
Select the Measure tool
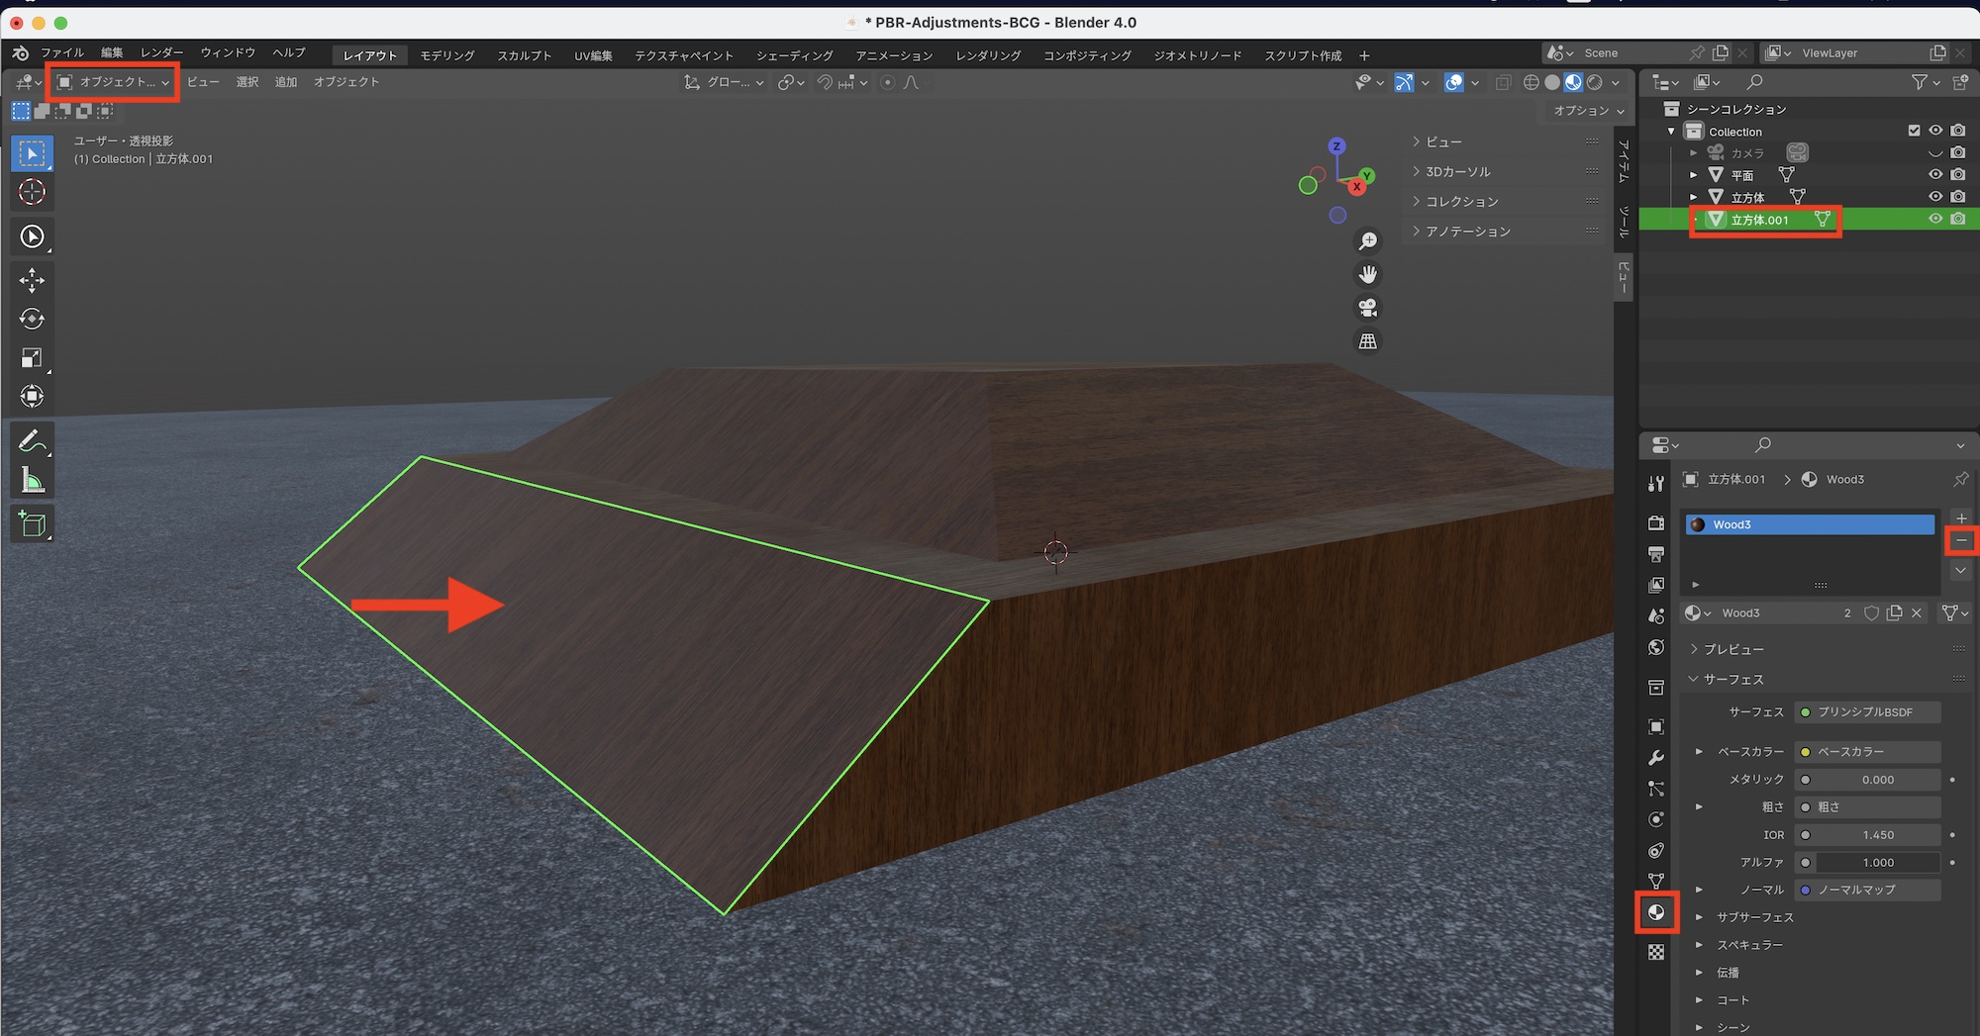point(32,482)
